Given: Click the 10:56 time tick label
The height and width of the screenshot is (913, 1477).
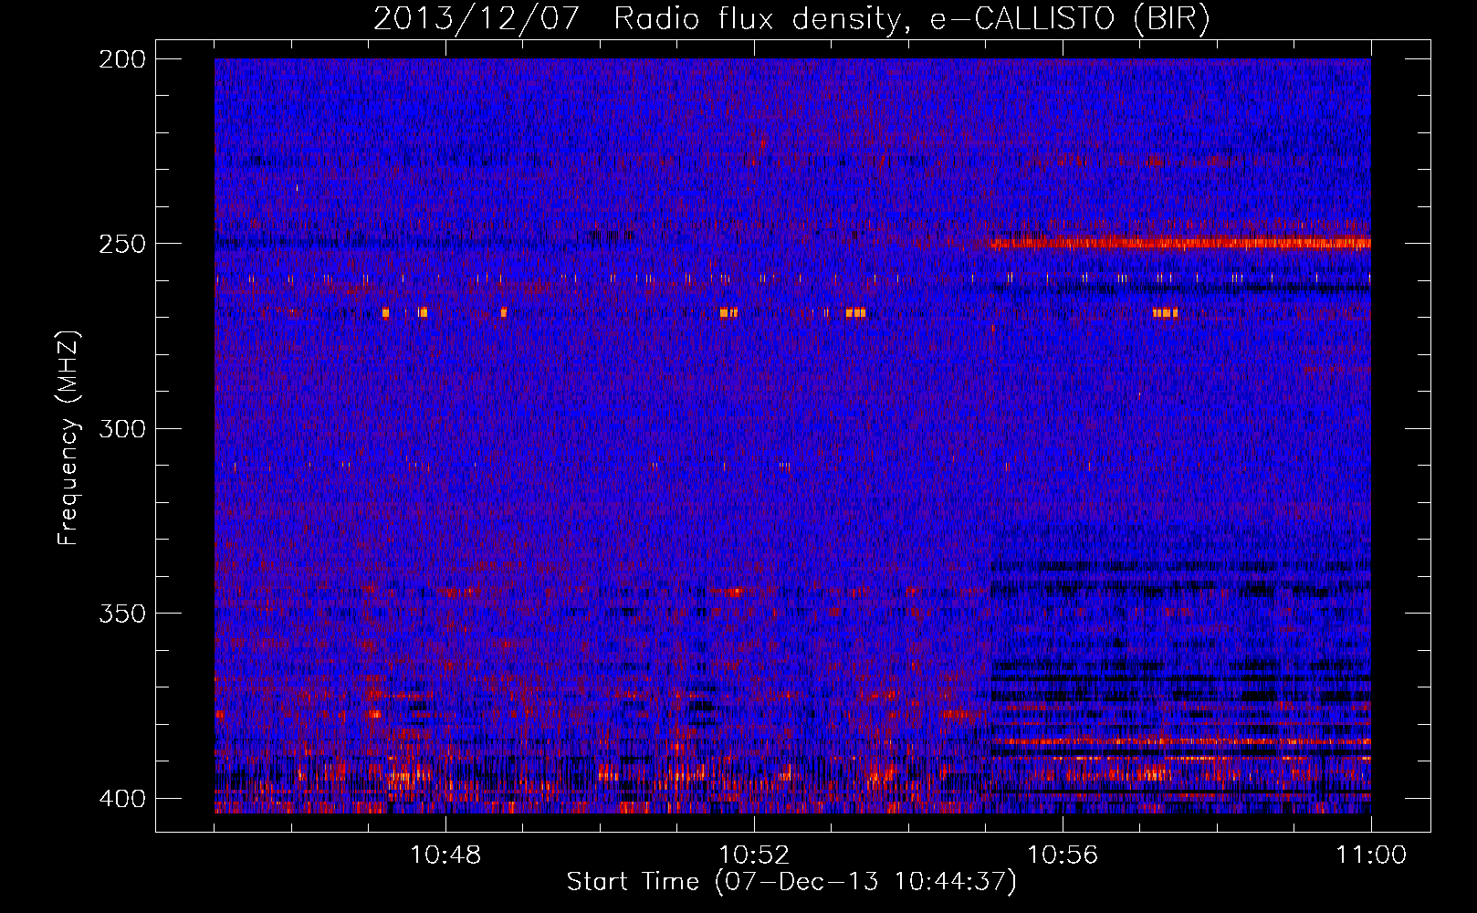Looking at the screenshot, I should pos(1063,855).
